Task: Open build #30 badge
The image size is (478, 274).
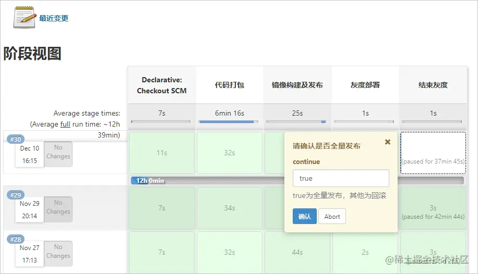Action: point(16,139)
